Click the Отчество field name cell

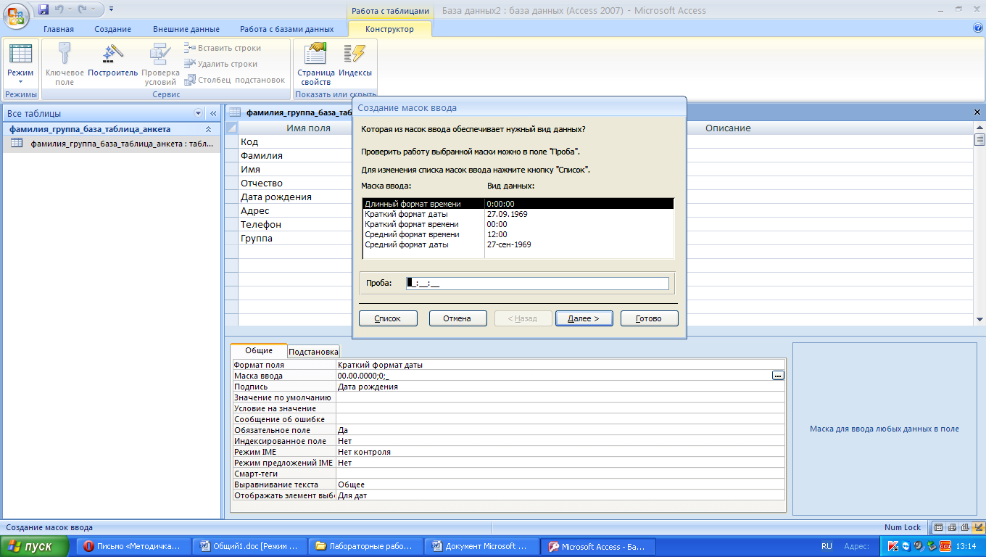coord(295,183)
